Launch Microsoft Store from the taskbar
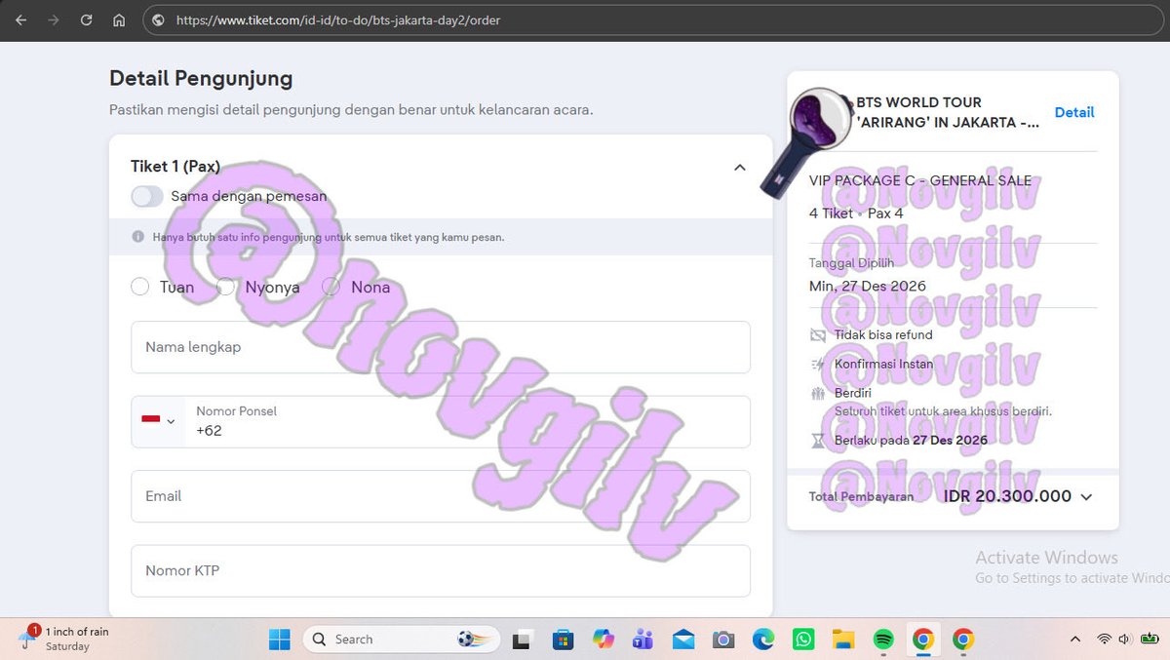The height and width of the screenshot is (660, 1170). click(x=563, y=640)
